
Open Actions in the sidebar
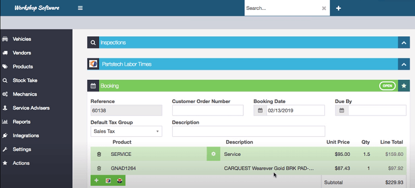pos(21,163)
